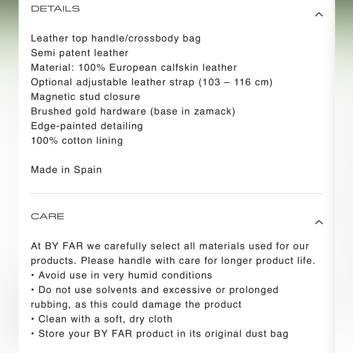The width and height of the screenshot is (353, 353).
Task: Click the 'Brushed gold hardware' line
Action: point(133,112)
